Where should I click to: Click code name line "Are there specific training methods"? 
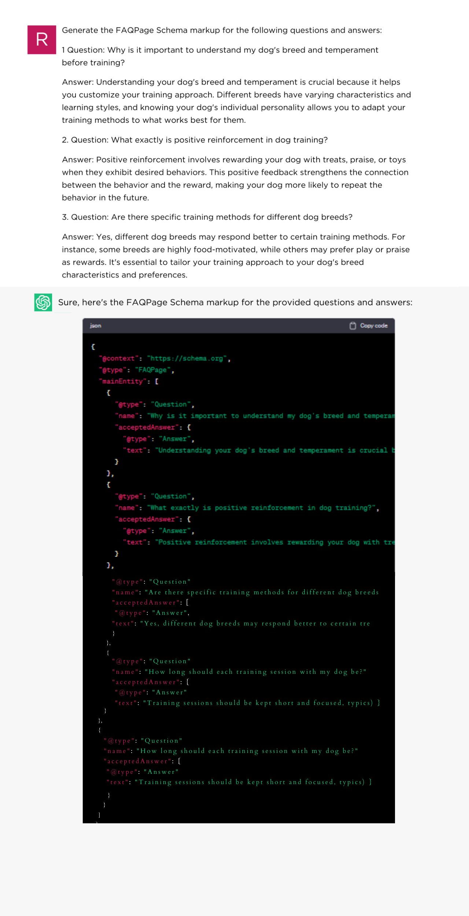(x=245, y=592)
